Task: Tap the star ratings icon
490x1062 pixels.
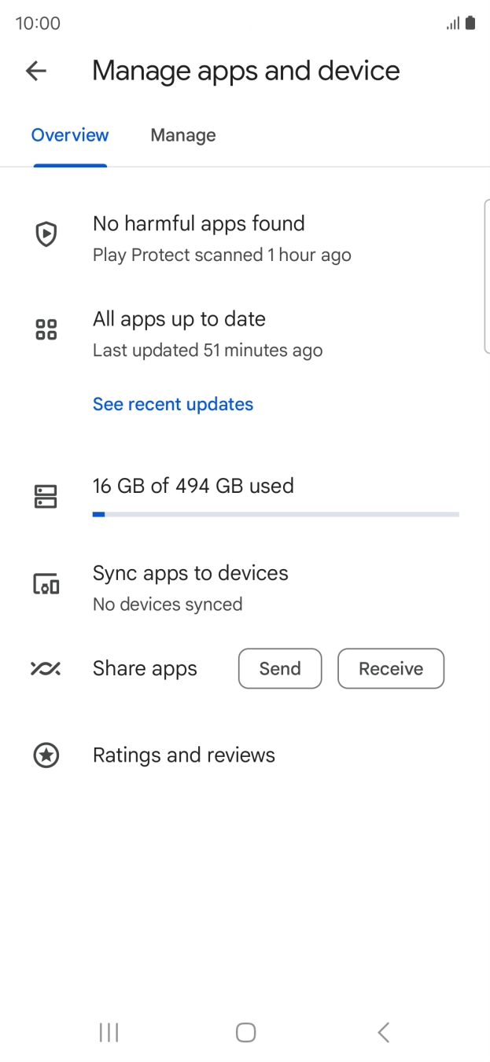Action: (46, 755)
